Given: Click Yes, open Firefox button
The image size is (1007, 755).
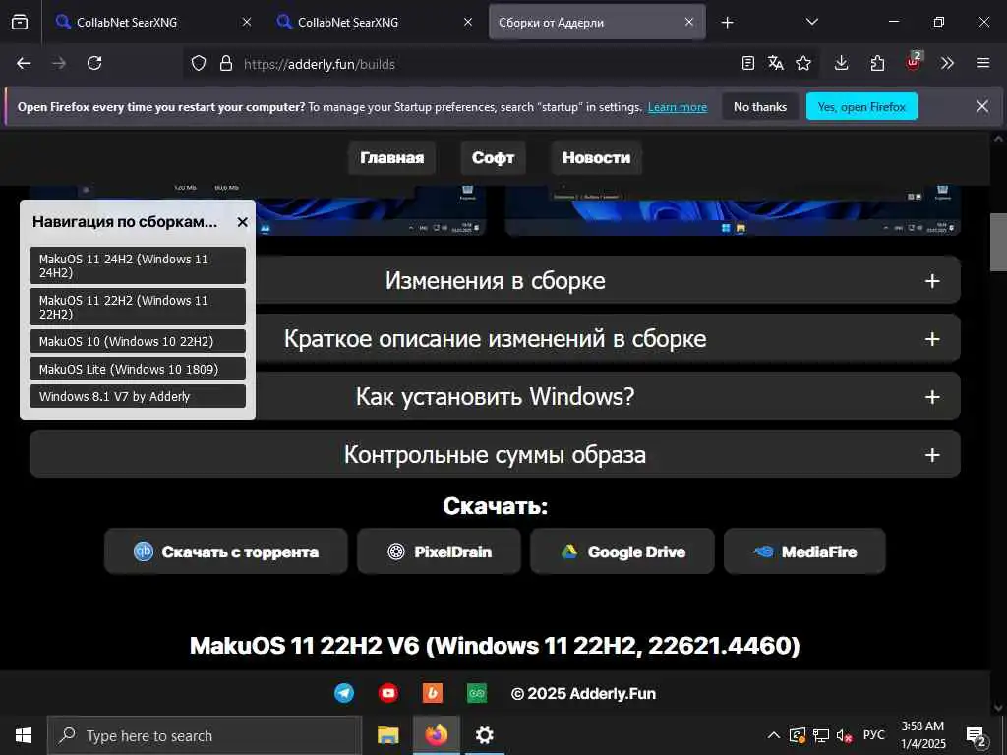Looking at the screenshot, I should (x=861, y=107).
